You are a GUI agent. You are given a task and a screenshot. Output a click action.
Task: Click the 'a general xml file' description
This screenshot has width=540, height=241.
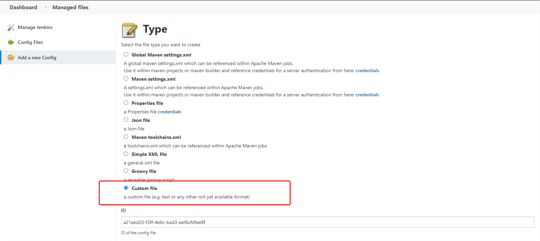(x=141, y=163)
